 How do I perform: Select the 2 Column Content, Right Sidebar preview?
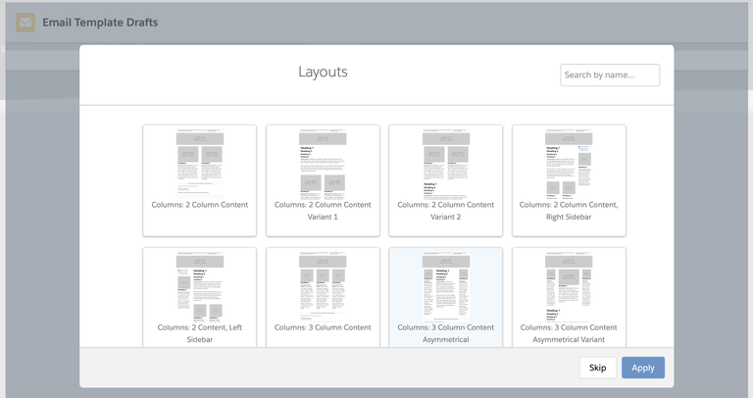(569, 163)
